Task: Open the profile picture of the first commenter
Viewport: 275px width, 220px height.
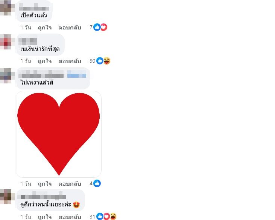Action: tap(6, 8)
